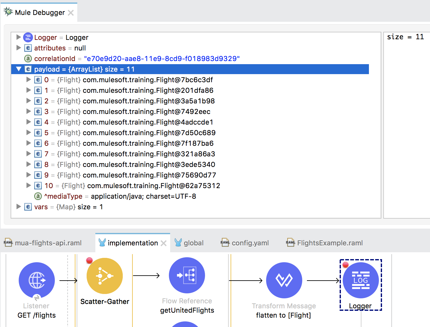Select the application/java; charset=UTF-8 value

click(143, 196)
